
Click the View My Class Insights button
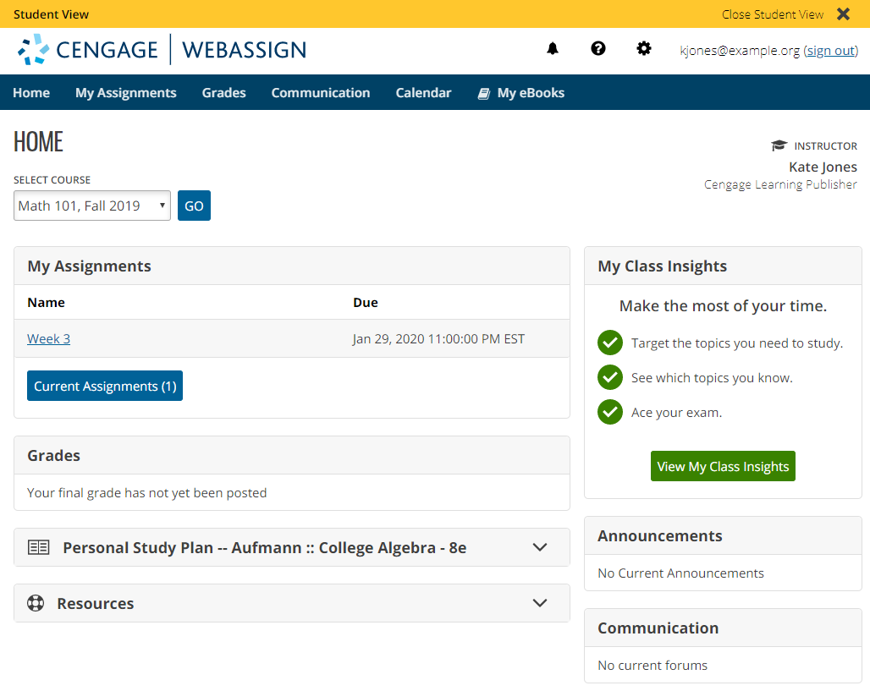tap(723, 466)
